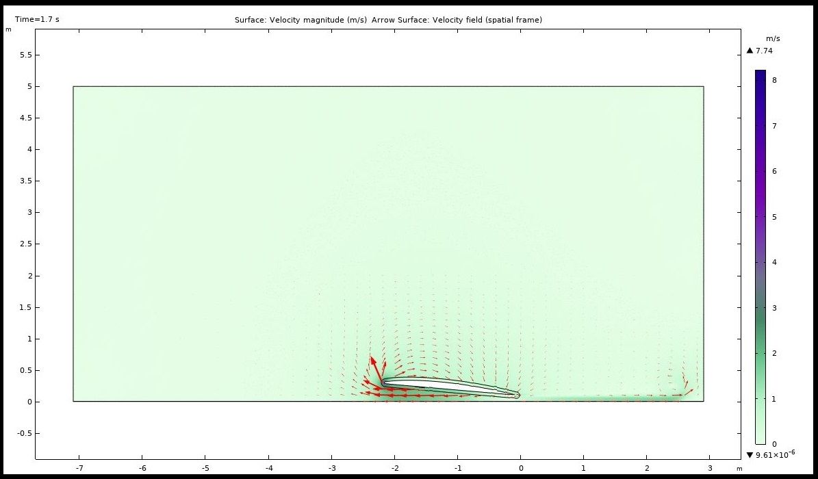This screenshot has height=479, width=818.
Task: Click the airfoil trailing edge tip
Action: [517, 395]
